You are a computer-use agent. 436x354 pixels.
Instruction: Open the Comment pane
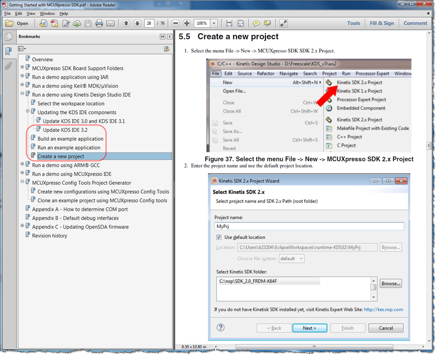[415, 24]
